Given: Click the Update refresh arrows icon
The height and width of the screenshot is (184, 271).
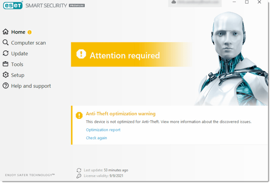Looking at the screenshot, I should pyautogui.click(x=5, y=54).
